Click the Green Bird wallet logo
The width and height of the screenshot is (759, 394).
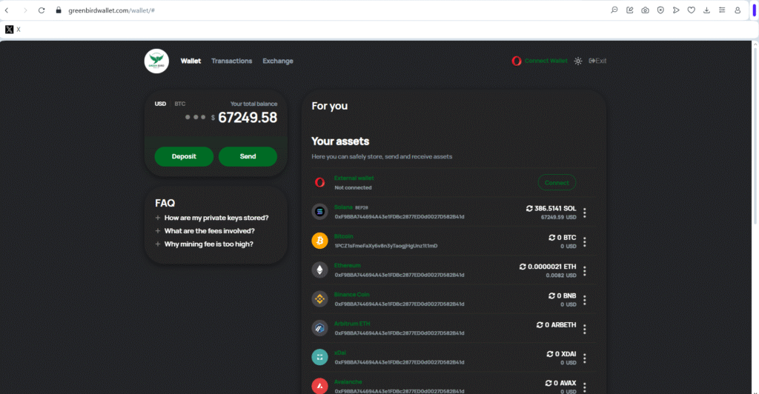156,61
